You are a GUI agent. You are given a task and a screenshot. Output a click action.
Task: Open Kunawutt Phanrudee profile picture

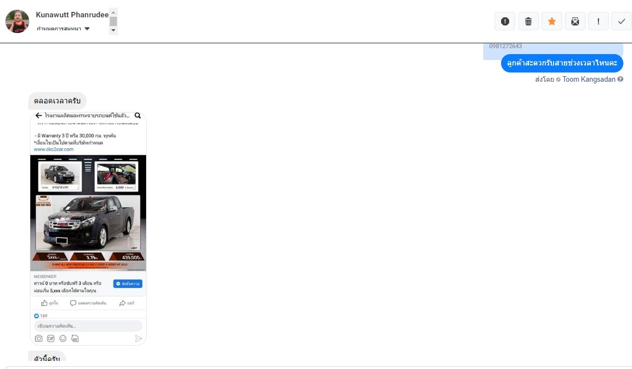17,21
